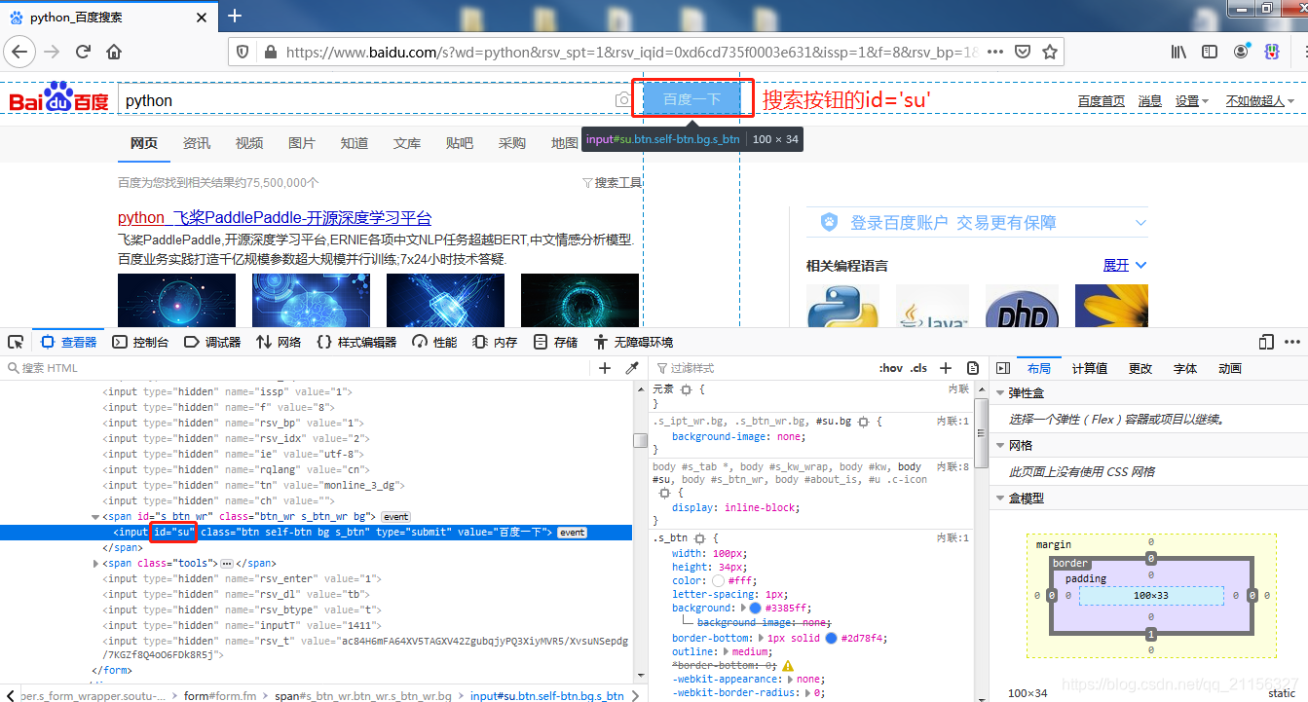1308x702 pixels.
Task: Click the print media simulation page icon
Action: click(x=973, y=368)
